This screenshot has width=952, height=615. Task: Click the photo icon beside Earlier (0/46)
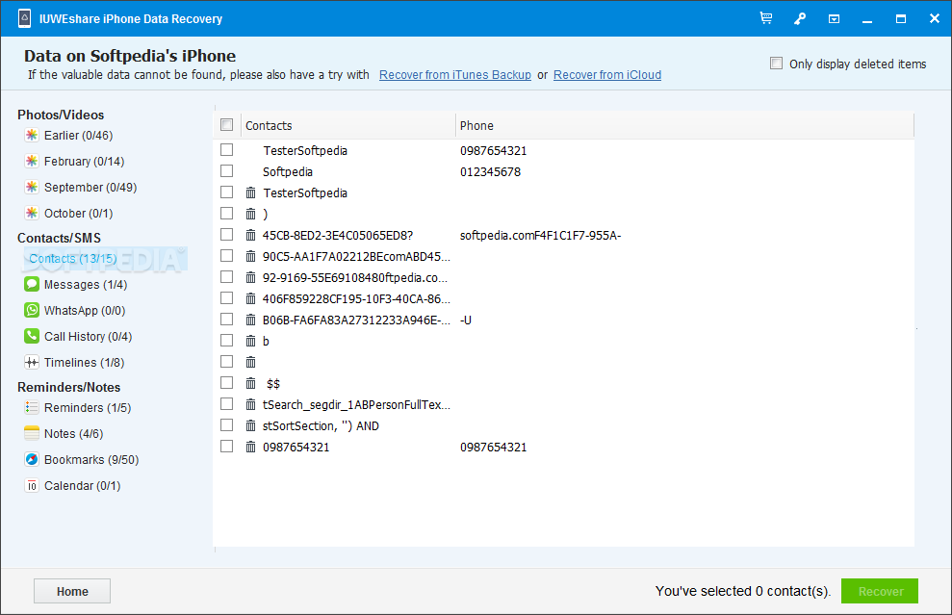(x=32, y=136)
